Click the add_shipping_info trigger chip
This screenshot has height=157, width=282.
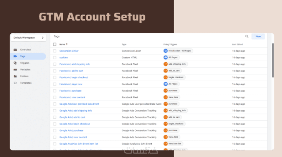coord(177,64)
